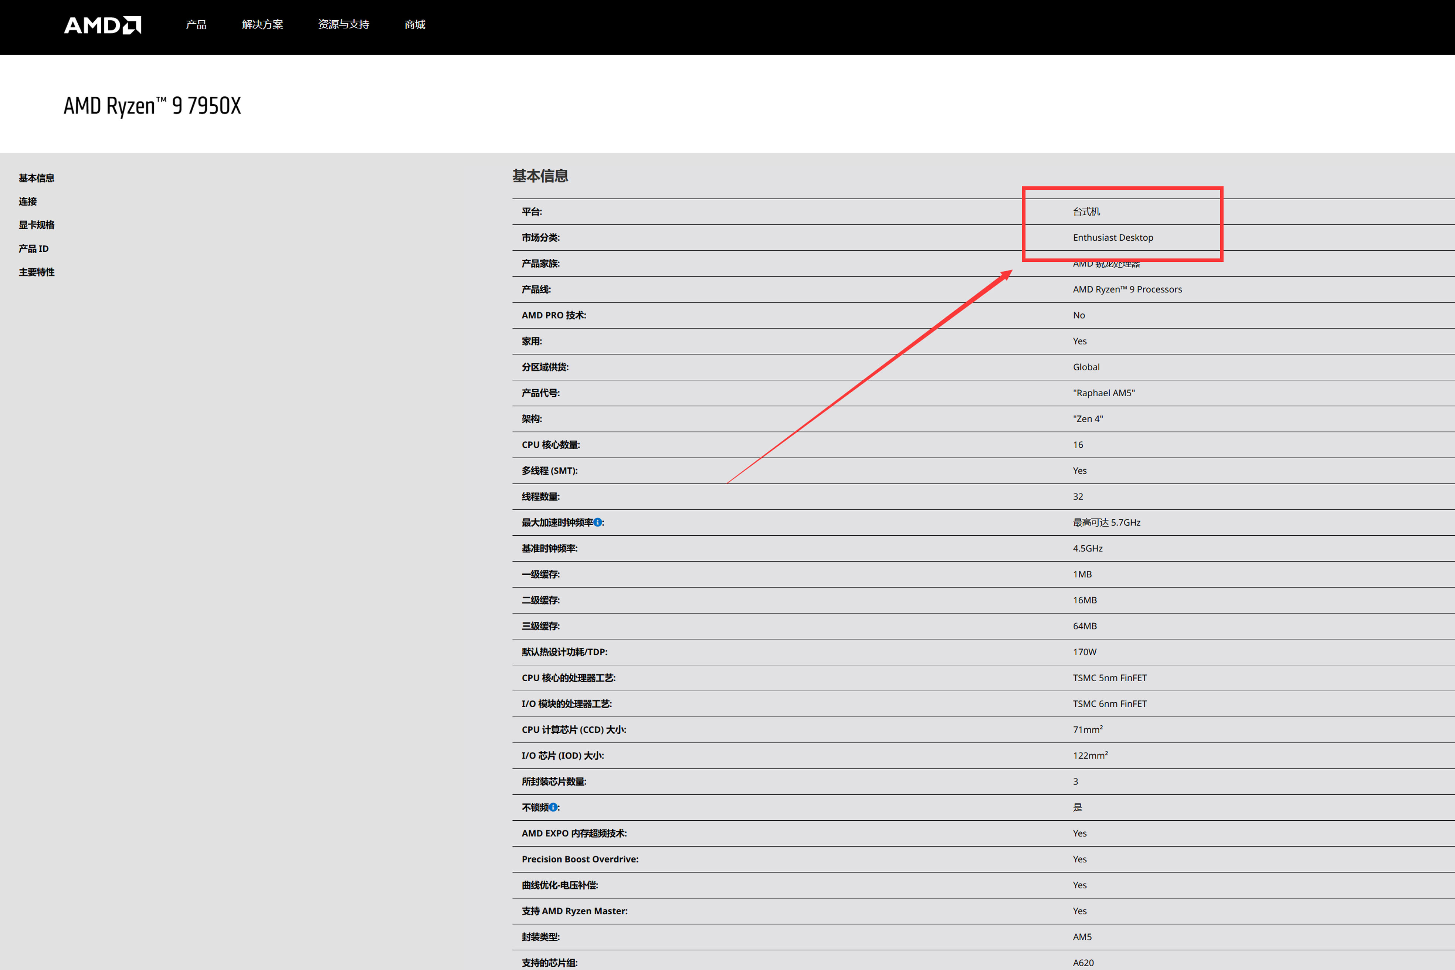The height and width of the screenshot is (970, 1455).
Task: Select AMD Ryzen 9 Processors value
Action: coord(1127,289)
